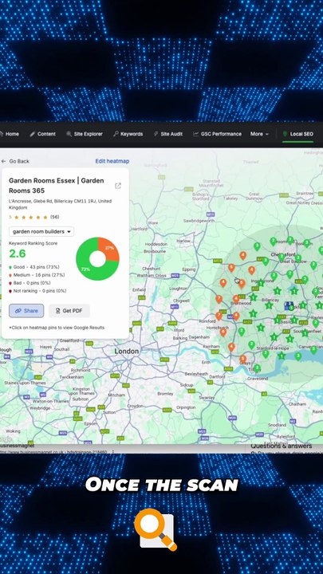
Task: Select the Local SEO tab
Action: 297,134
